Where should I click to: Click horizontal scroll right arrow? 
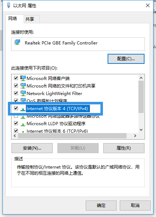135,136
